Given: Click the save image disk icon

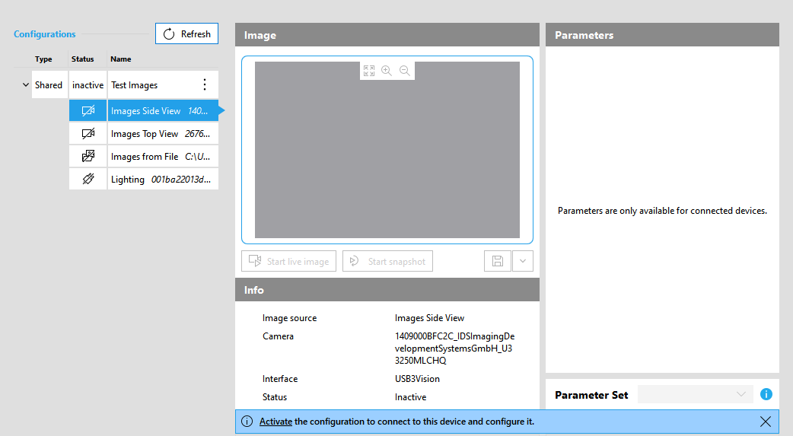Looking at the screenshot, I should (498, 261).
